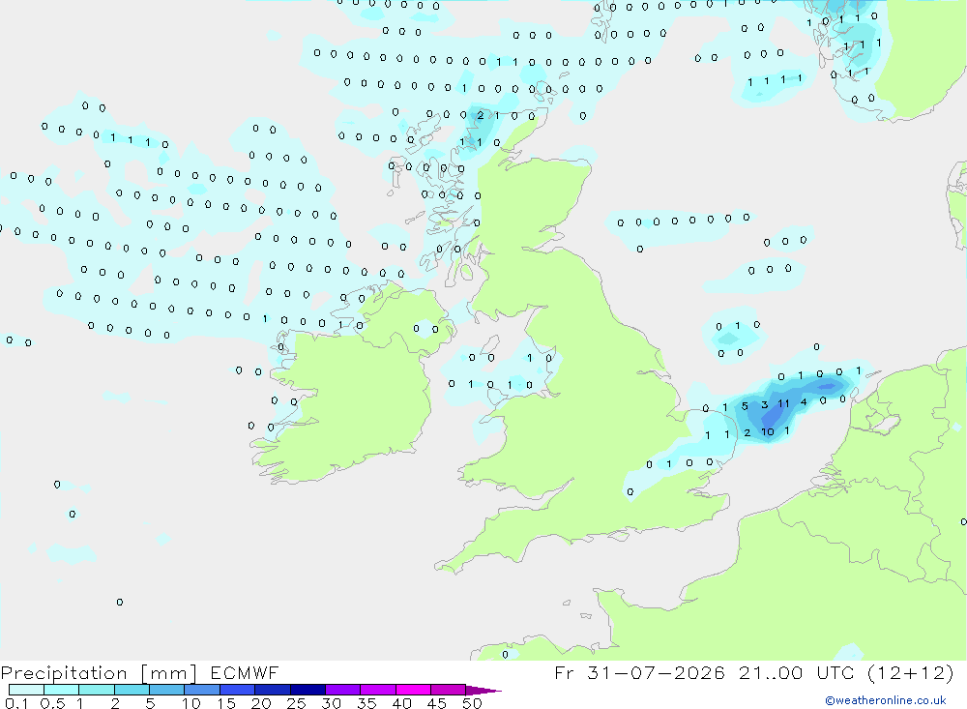The image size is (967, 709).
Task: Click the '(12+12)' forecast run label
Action: click(910, 672)
